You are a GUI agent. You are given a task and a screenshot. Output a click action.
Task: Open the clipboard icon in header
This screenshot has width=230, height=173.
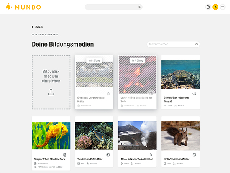208,7
